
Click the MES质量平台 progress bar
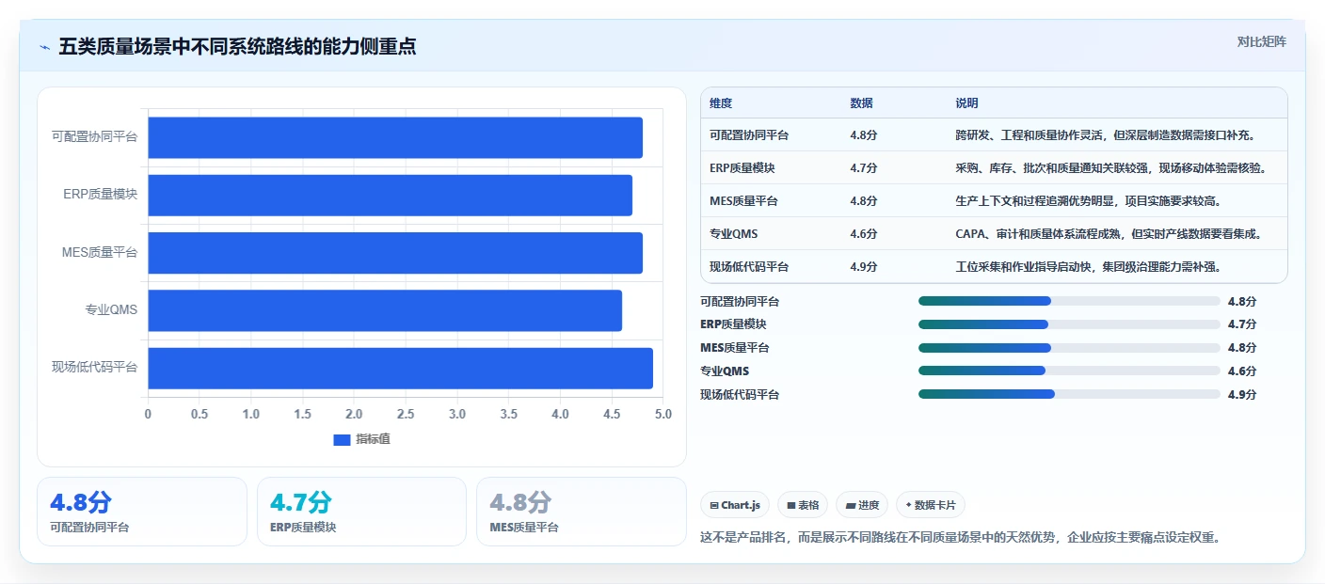(1069, 348)
